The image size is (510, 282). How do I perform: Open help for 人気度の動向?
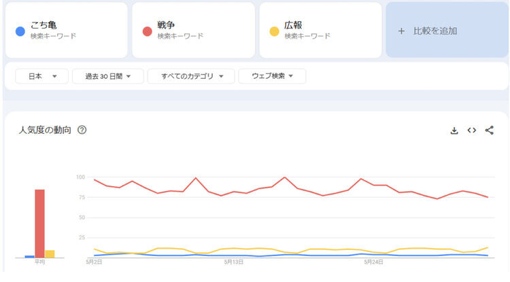click(x=82, y=130)
